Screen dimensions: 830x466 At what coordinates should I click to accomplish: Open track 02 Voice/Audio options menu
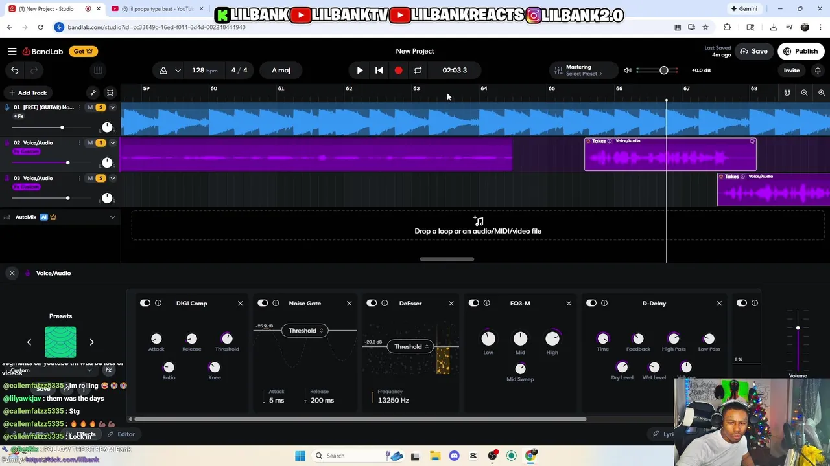(x=80, y=142)
